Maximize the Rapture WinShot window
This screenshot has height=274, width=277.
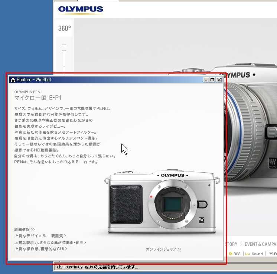pos(212,80)
